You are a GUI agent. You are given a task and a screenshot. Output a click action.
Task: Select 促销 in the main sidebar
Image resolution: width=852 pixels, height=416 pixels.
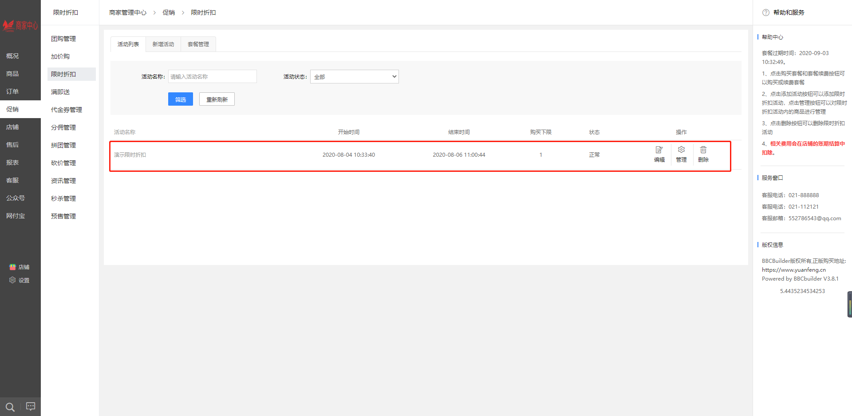coord(20,109)
